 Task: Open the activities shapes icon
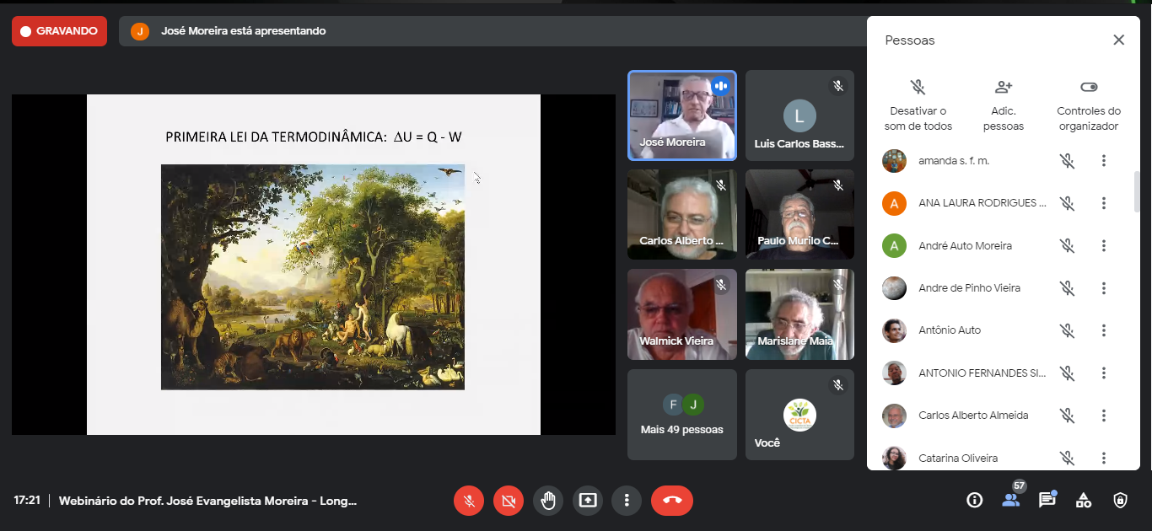tap(1084, 501)
